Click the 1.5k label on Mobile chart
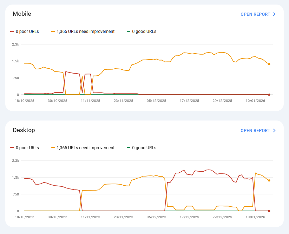 [16, 61]
